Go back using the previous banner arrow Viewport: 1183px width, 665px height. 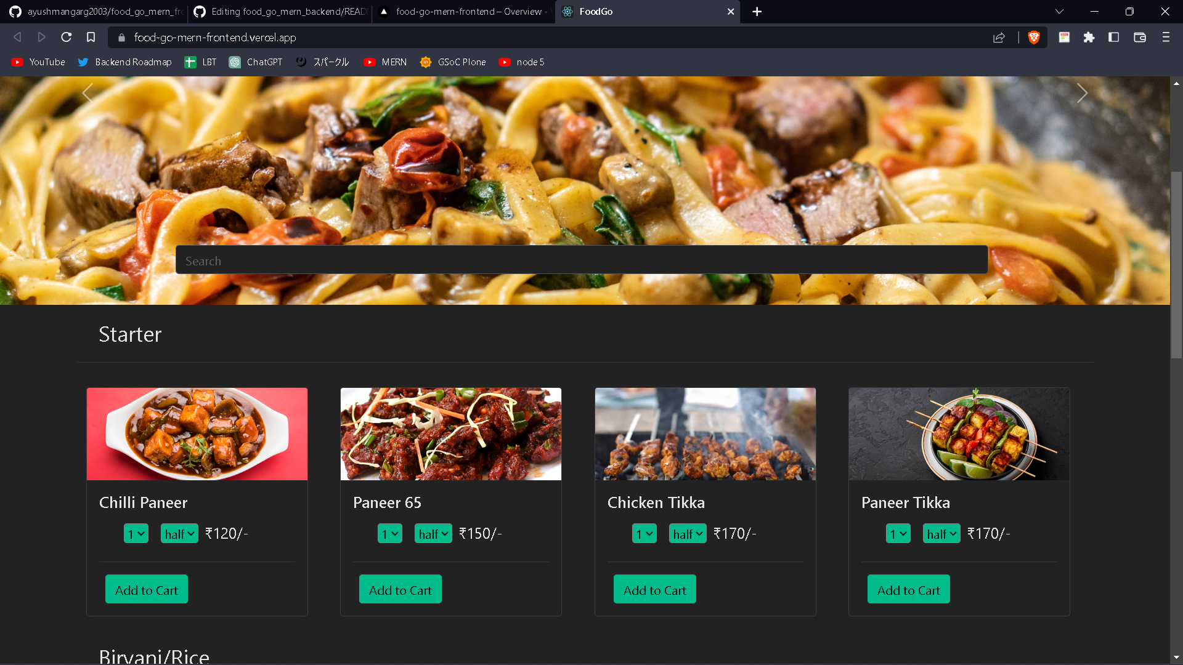[x=87, y=93]
